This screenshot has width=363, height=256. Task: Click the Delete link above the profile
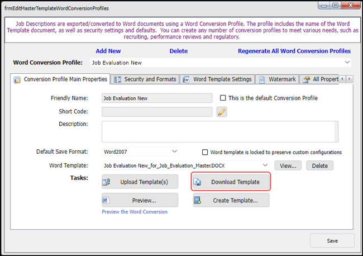pos(179,51)
